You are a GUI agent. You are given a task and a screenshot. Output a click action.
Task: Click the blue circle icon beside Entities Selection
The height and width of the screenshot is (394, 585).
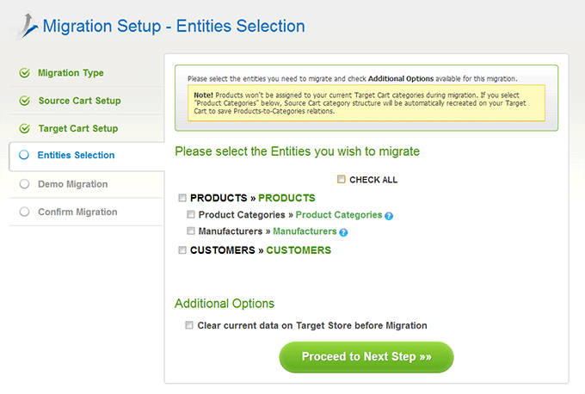point(24,155)
